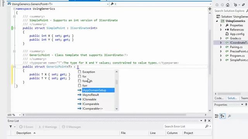Open Grade.cs file

pos(235,38)
